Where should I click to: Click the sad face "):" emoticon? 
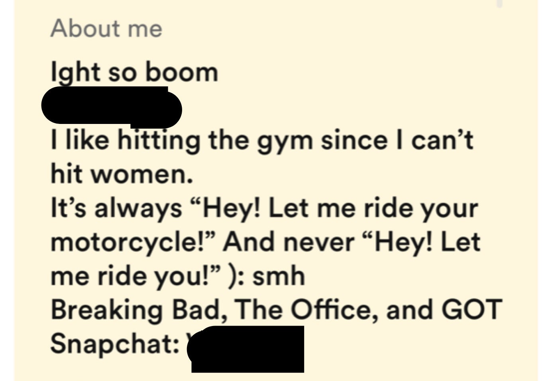coord(237,276)
